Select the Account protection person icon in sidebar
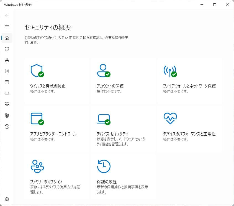This screenshot has height=206, width=234. coord(7,60)
